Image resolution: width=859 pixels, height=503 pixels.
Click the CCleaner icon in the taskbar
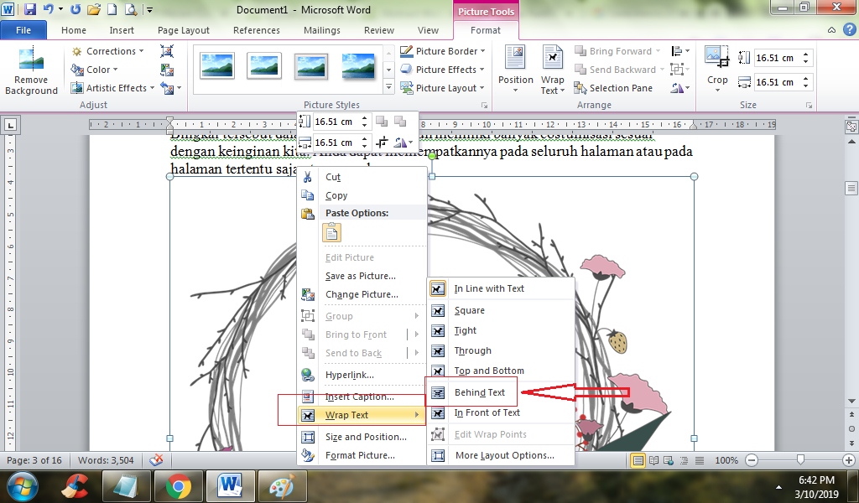(x=75, y=486)
